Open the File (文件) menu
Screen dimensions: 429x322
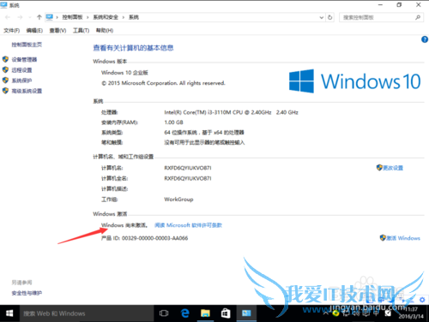pyautogui.click(x=11, y=30)
